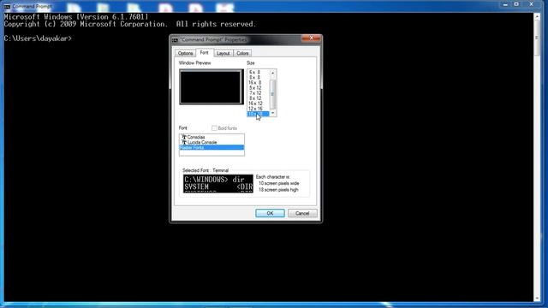The height and width of the screenshot is (308, 548).
Task: Click the TrueType icon next to Consolas
Action: pos(184,137)
